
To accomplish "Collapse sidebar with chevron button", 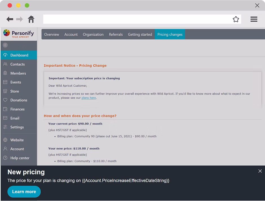I will pos(5,45).
